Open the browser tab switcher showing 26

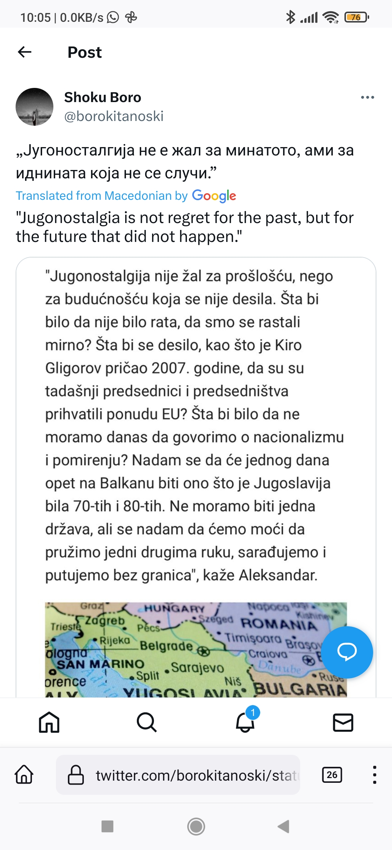click(332, 774)
